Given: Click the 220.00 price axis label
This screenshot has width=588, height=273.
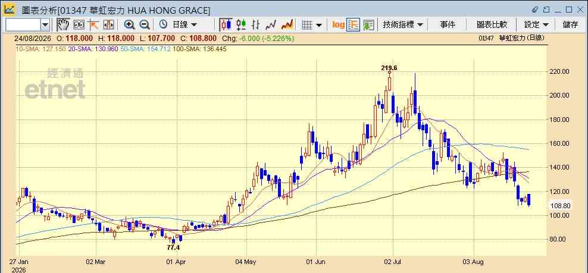Looking at the screenshot, I should click(x=560, y=71).
